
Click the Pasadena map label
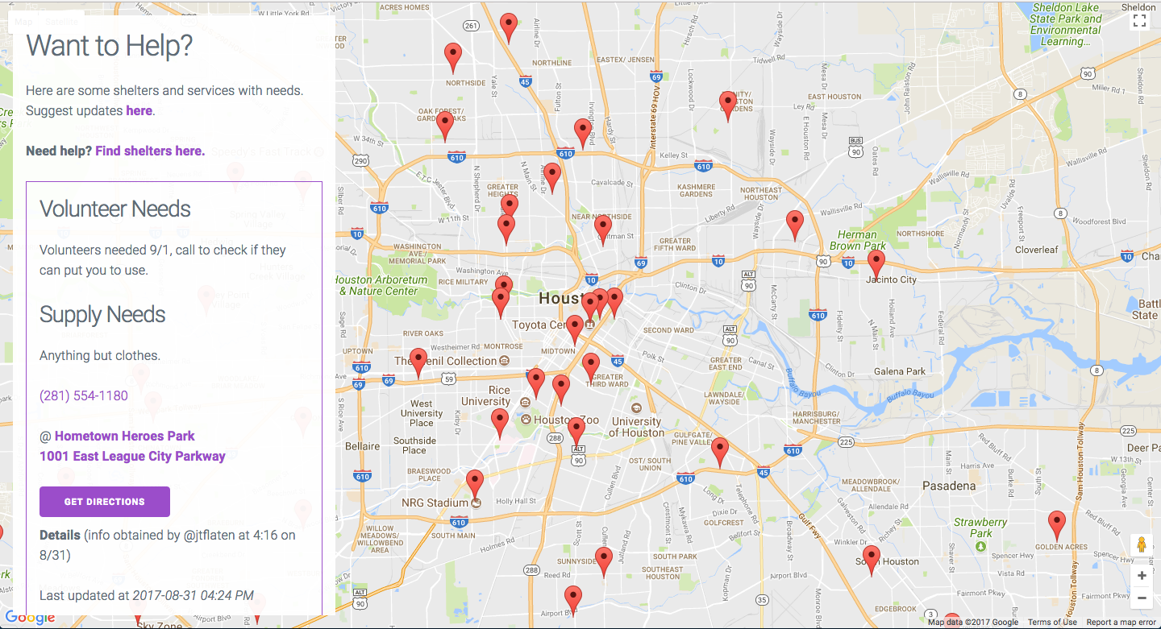(x=949, y=486)
